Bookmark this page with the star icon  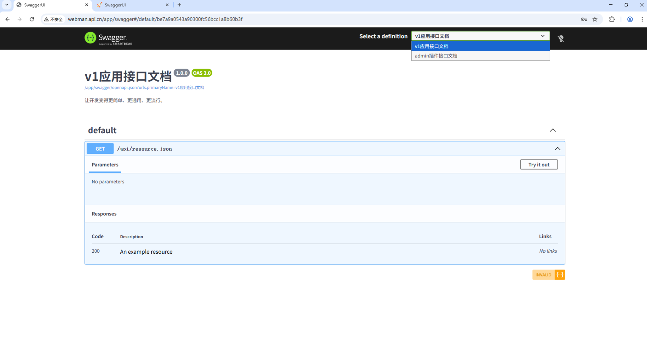tap(595, 19)
